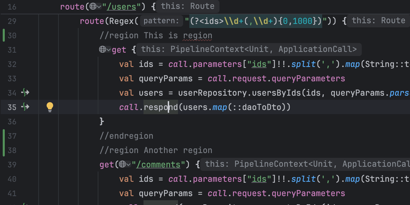Open the chevron dropdown before get keyword
This screenshot has width=410, height=205.
coord(109,50)
